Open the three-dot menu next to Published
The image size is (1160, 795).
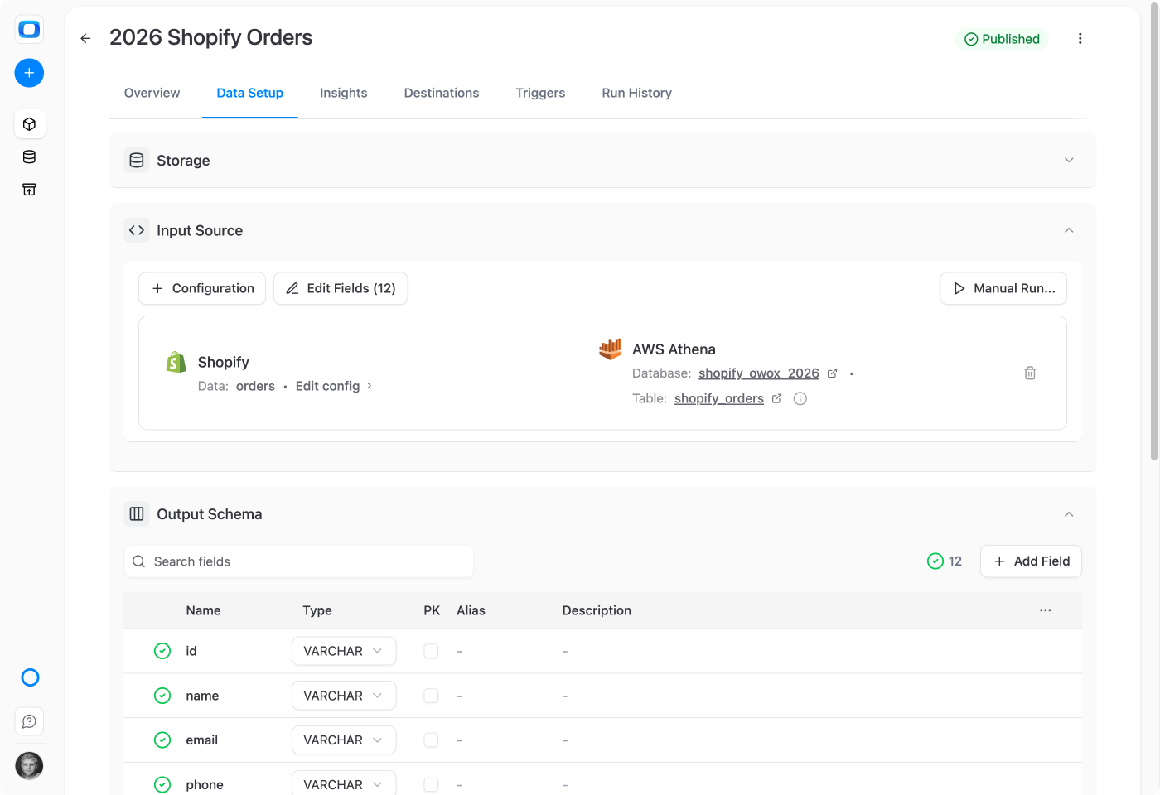(1080, 38)
